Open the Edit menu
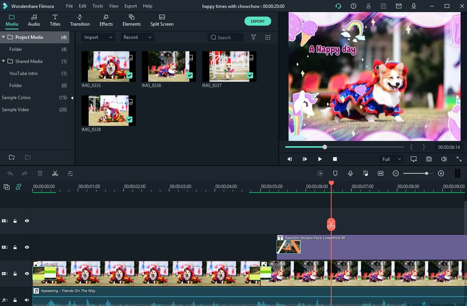467x306 pixels. (83, 6)
